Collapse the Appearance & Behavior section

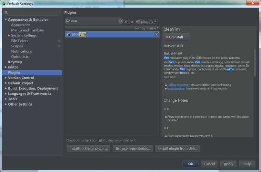[x=6, y=19]
